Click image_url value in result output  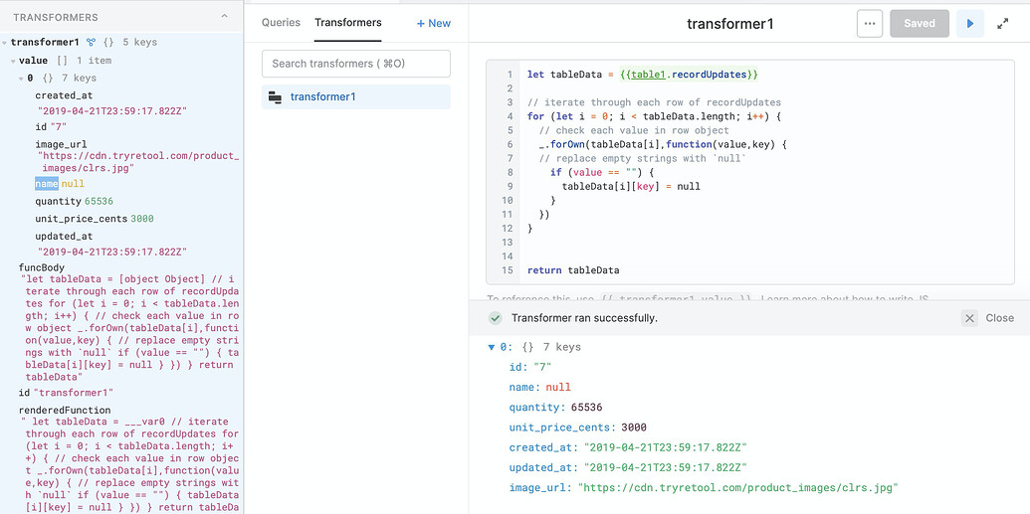737,488
